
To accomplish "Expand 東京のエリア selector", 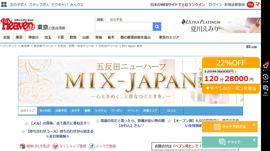I will point(169,37).
